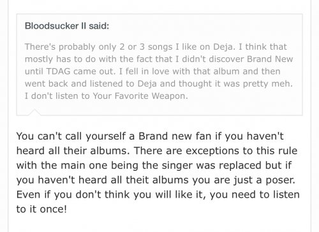Open the "Bloodsucker II said:" quote header

(67, 26)
